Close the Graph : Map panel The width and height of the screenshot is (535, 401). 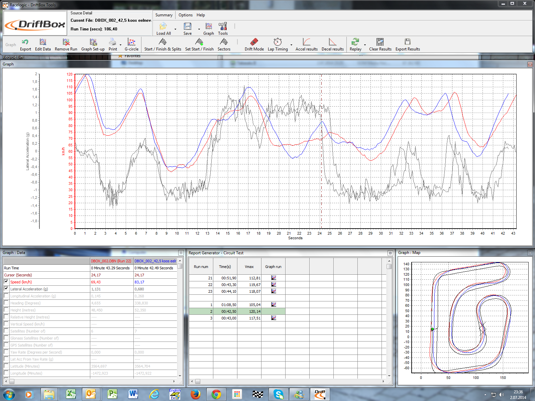(x=530, y=253)
